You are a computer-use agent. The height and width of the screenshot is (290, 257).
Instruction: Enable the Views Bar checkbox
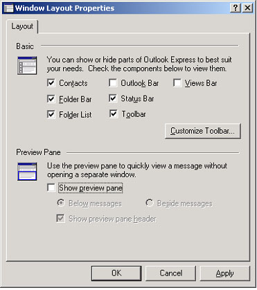coord(177,83)
